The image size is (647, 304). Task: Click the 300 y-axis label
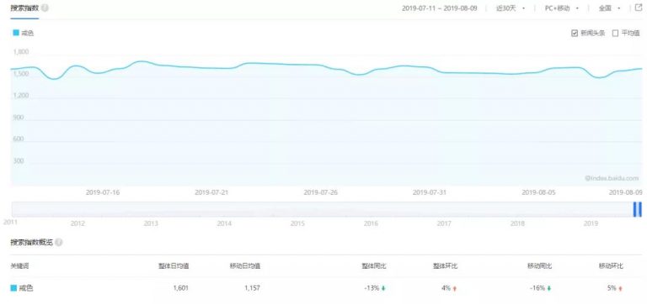point(19,161)
